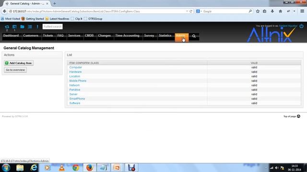Click the exclamation mark escalation icon
The width and height of the screenshot is (307, 172).
[x=37, y=27]
